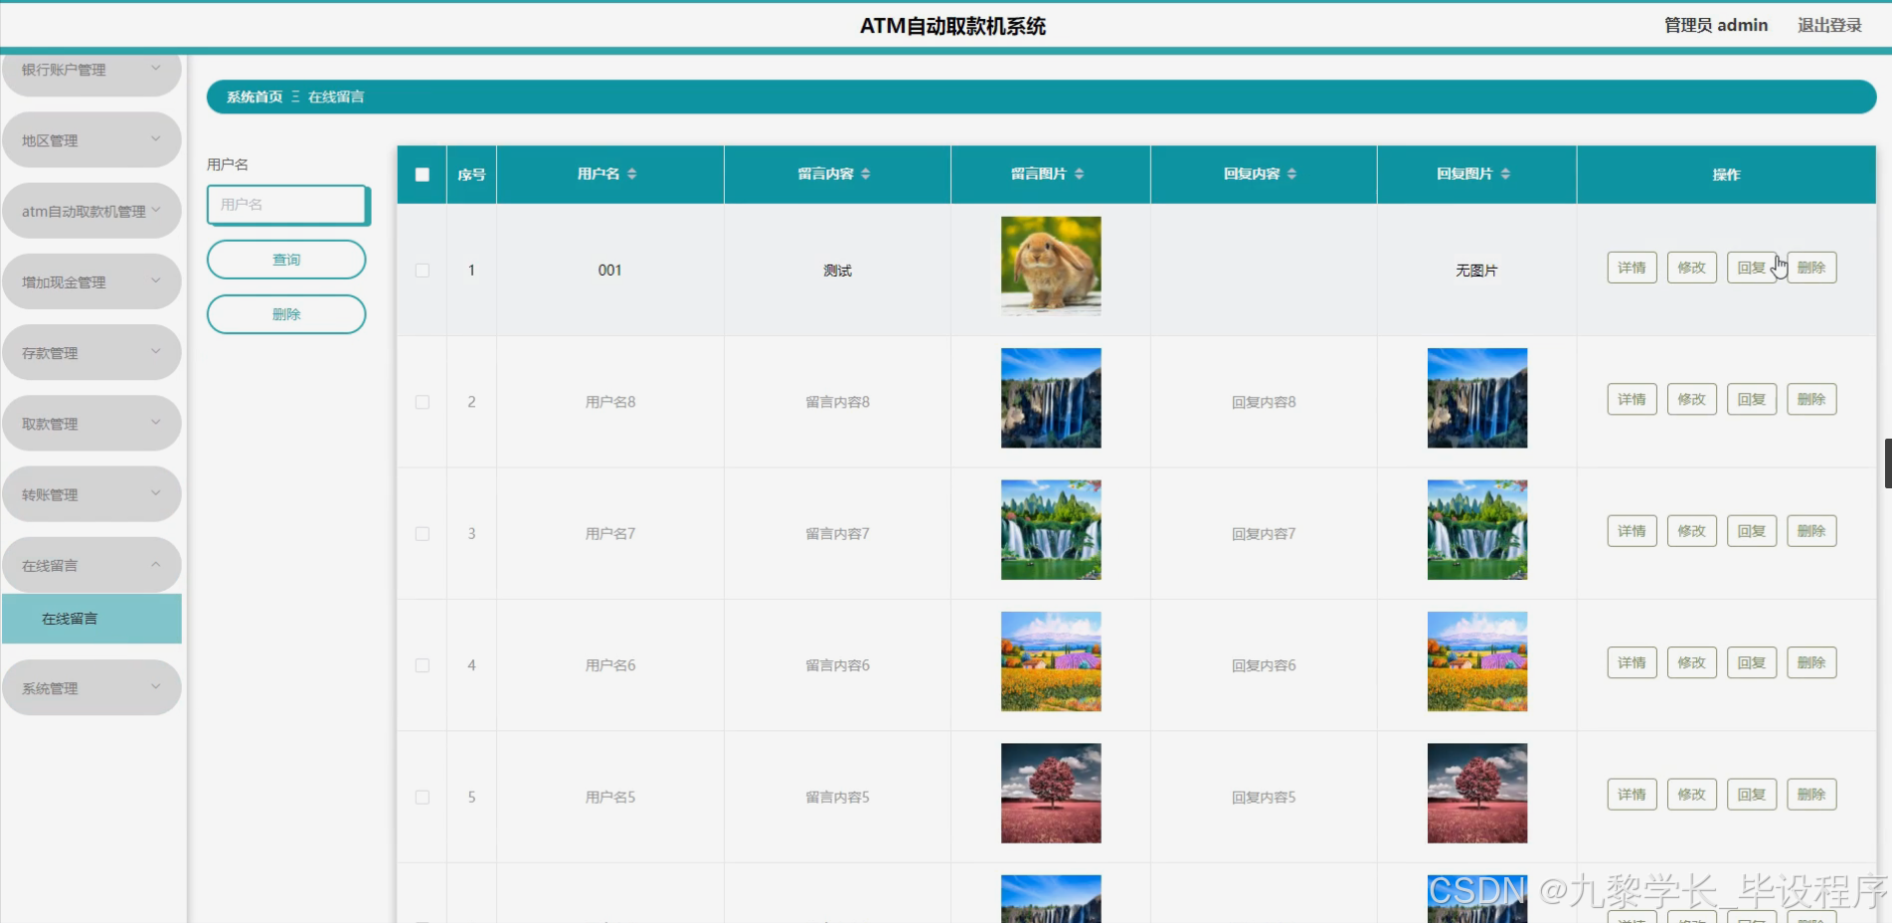
Task: Click 删除 for row 001
Action: pos(1811,268)
